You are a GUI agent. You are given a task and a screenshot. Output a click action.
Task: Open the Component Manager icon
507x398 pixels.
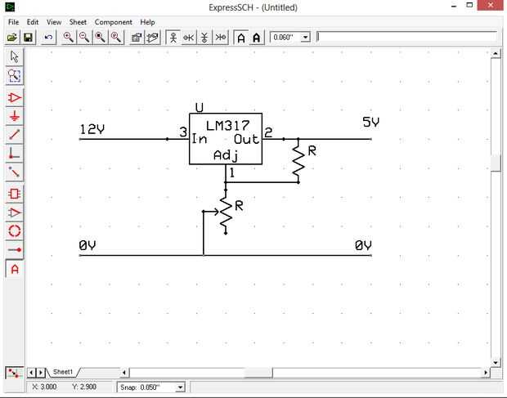pos(137,38)
